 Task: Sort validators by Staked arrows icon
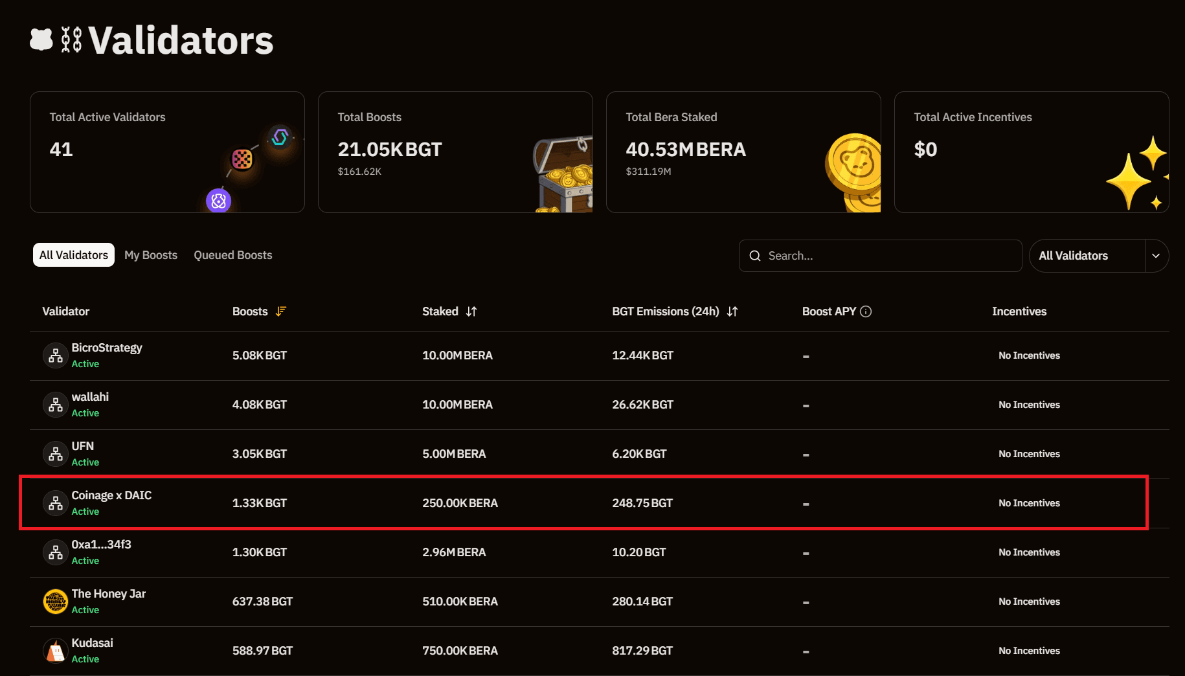[471, 311]
